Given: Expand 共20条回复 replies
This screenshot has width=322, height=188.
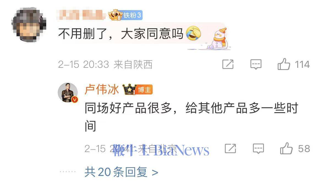Looking at the screenshot, I should [121, 172].
